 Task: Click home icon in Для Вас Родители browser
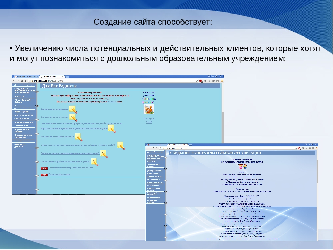click(x=26, y=81)
